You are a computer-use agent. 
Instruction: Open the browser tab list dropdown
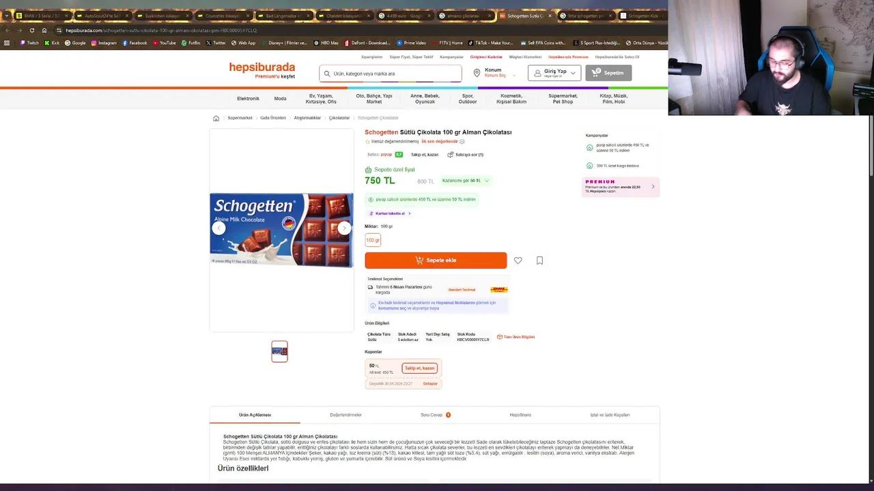[x=7, y=16]
